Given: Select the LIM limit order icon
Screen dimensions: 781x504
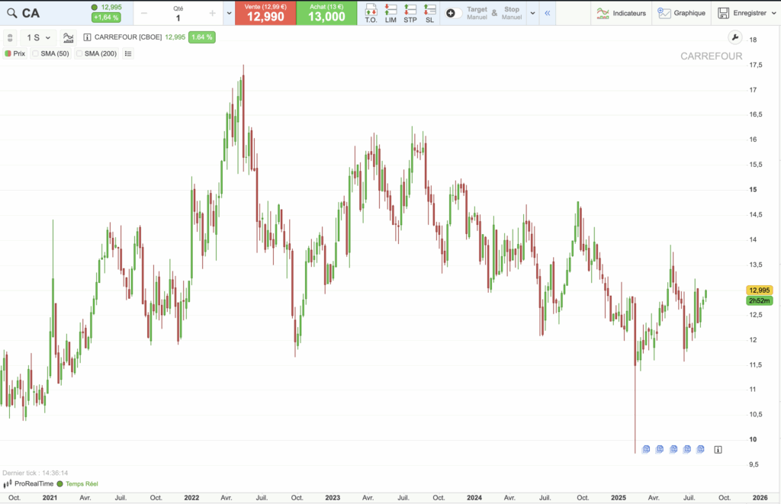Looking at the screenshot, I should click(390, 13).
